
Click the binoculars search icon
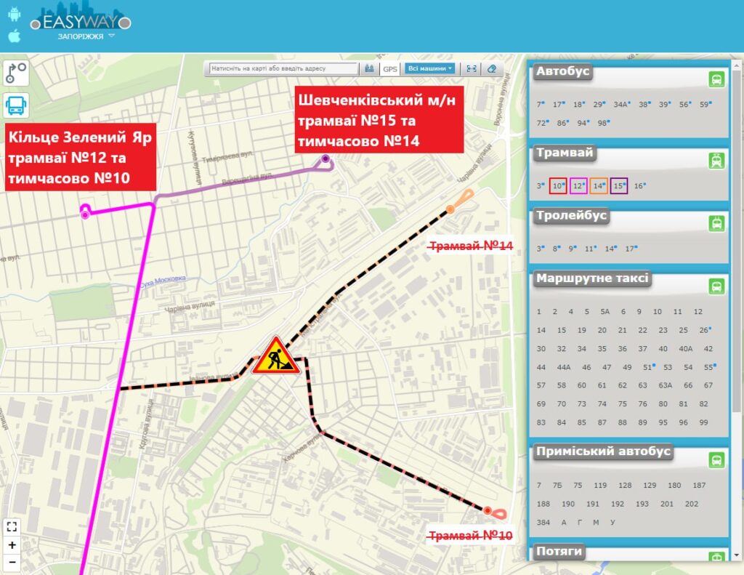pyautogui.click(x=369, y=68)
